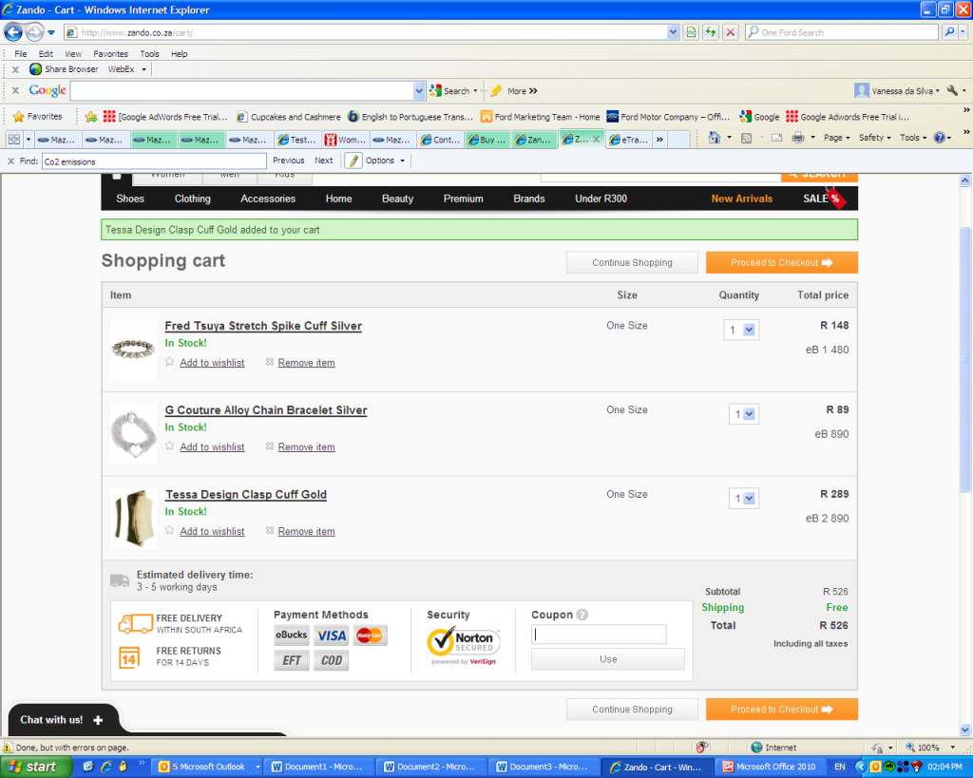Click the Help question mark icon
The image size is (973, 778).
[940, 138]
